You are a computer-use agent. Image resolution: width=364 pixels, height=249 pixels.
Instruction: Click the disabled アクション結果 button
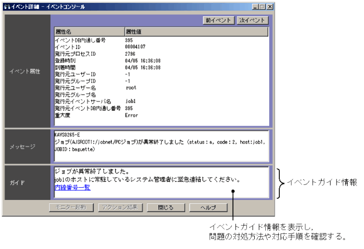pyautogui.click(x=120, y=207)
